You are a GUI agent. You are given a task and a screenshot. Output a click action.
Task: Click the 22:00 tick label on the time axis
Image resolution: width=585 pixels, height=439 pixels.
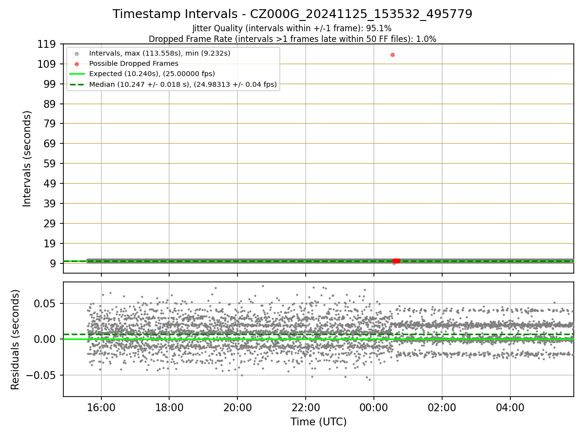[x=306, y=408]
